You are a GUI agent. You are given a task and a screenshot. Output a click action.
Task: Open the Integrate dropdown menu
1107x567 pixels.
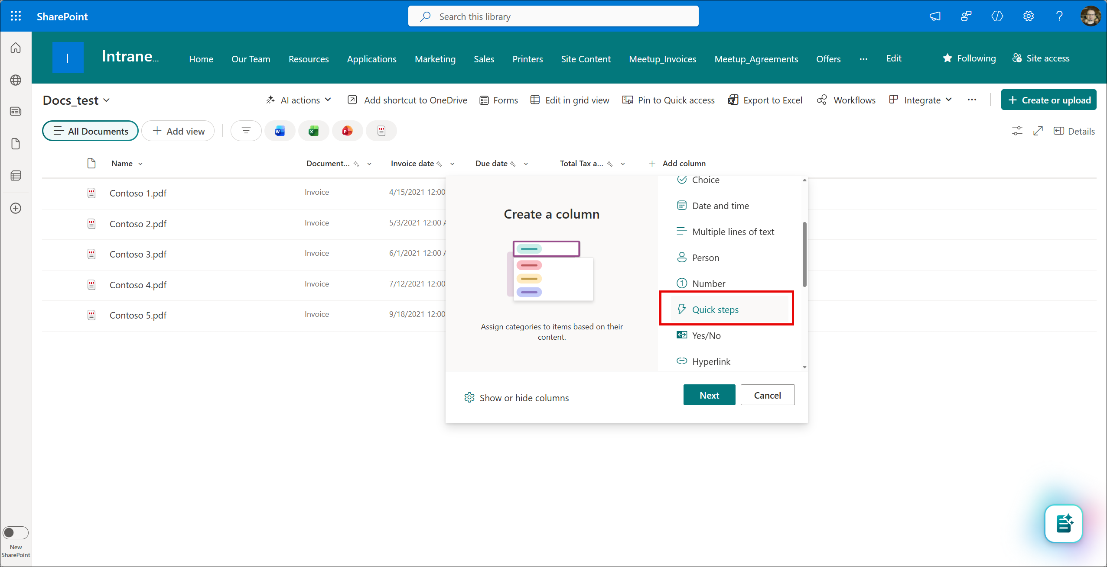(921, 100)
